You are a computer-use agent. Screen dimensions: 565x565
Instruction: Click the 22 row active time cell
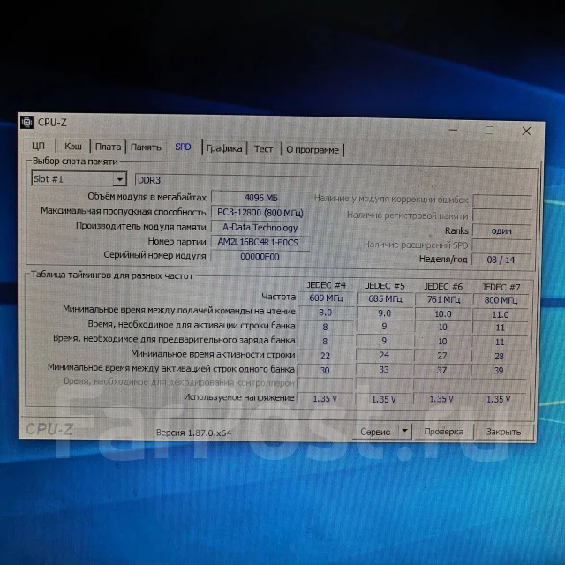pos(325,356)
